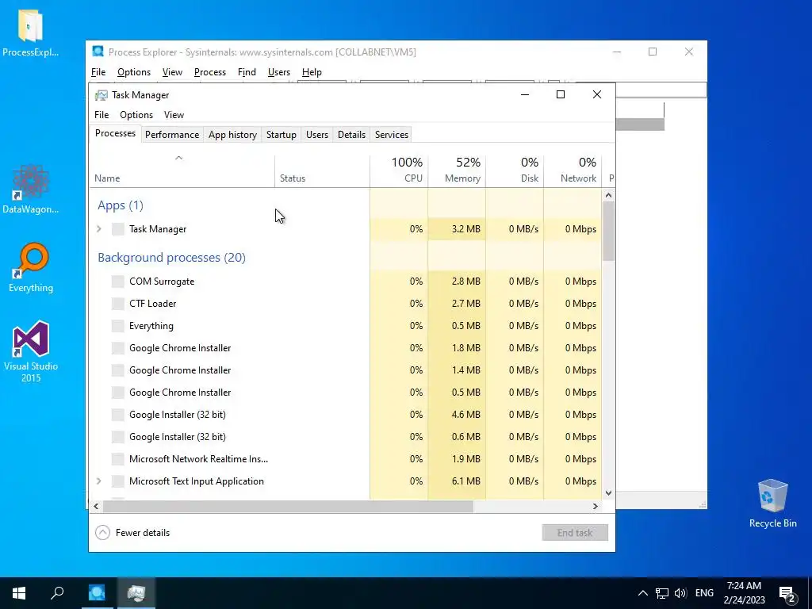Switch to the Startup tab
Screen dimensions: 812x609
[x=282, y=135]
